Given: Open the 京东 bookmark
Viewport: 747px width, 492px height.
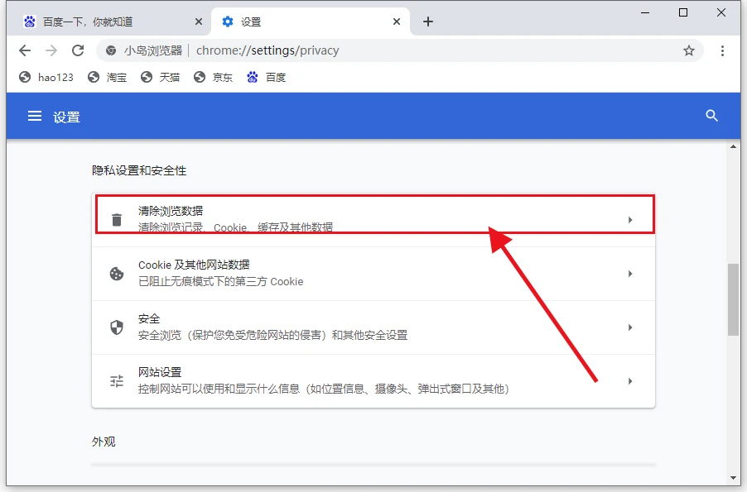Looking at the screenshot, I should point(213,77).
